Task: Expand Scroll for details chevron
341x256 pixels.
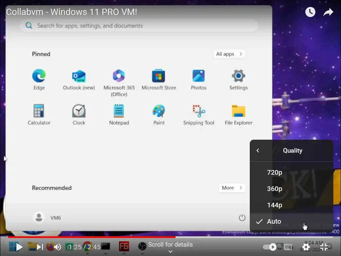Action: 170,251
